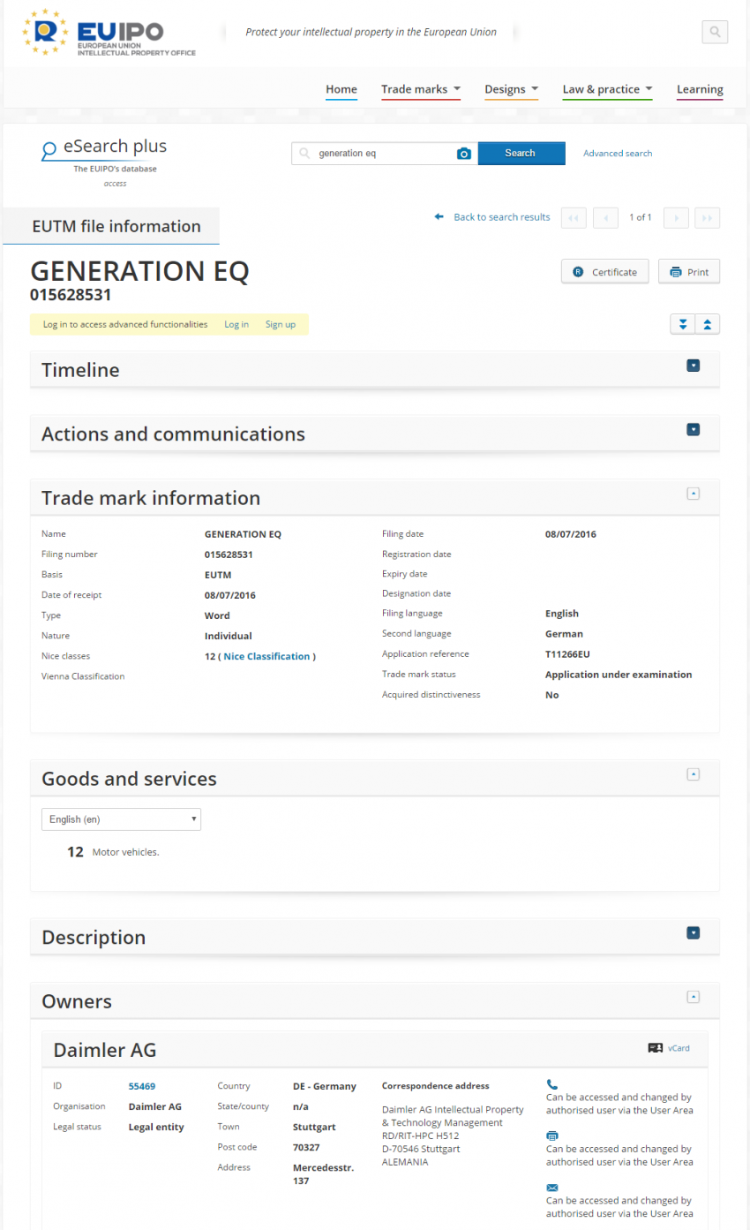Click the Log in link
Image resolution: width=750 pixels, height=1230 pixels.
(236, 324)
